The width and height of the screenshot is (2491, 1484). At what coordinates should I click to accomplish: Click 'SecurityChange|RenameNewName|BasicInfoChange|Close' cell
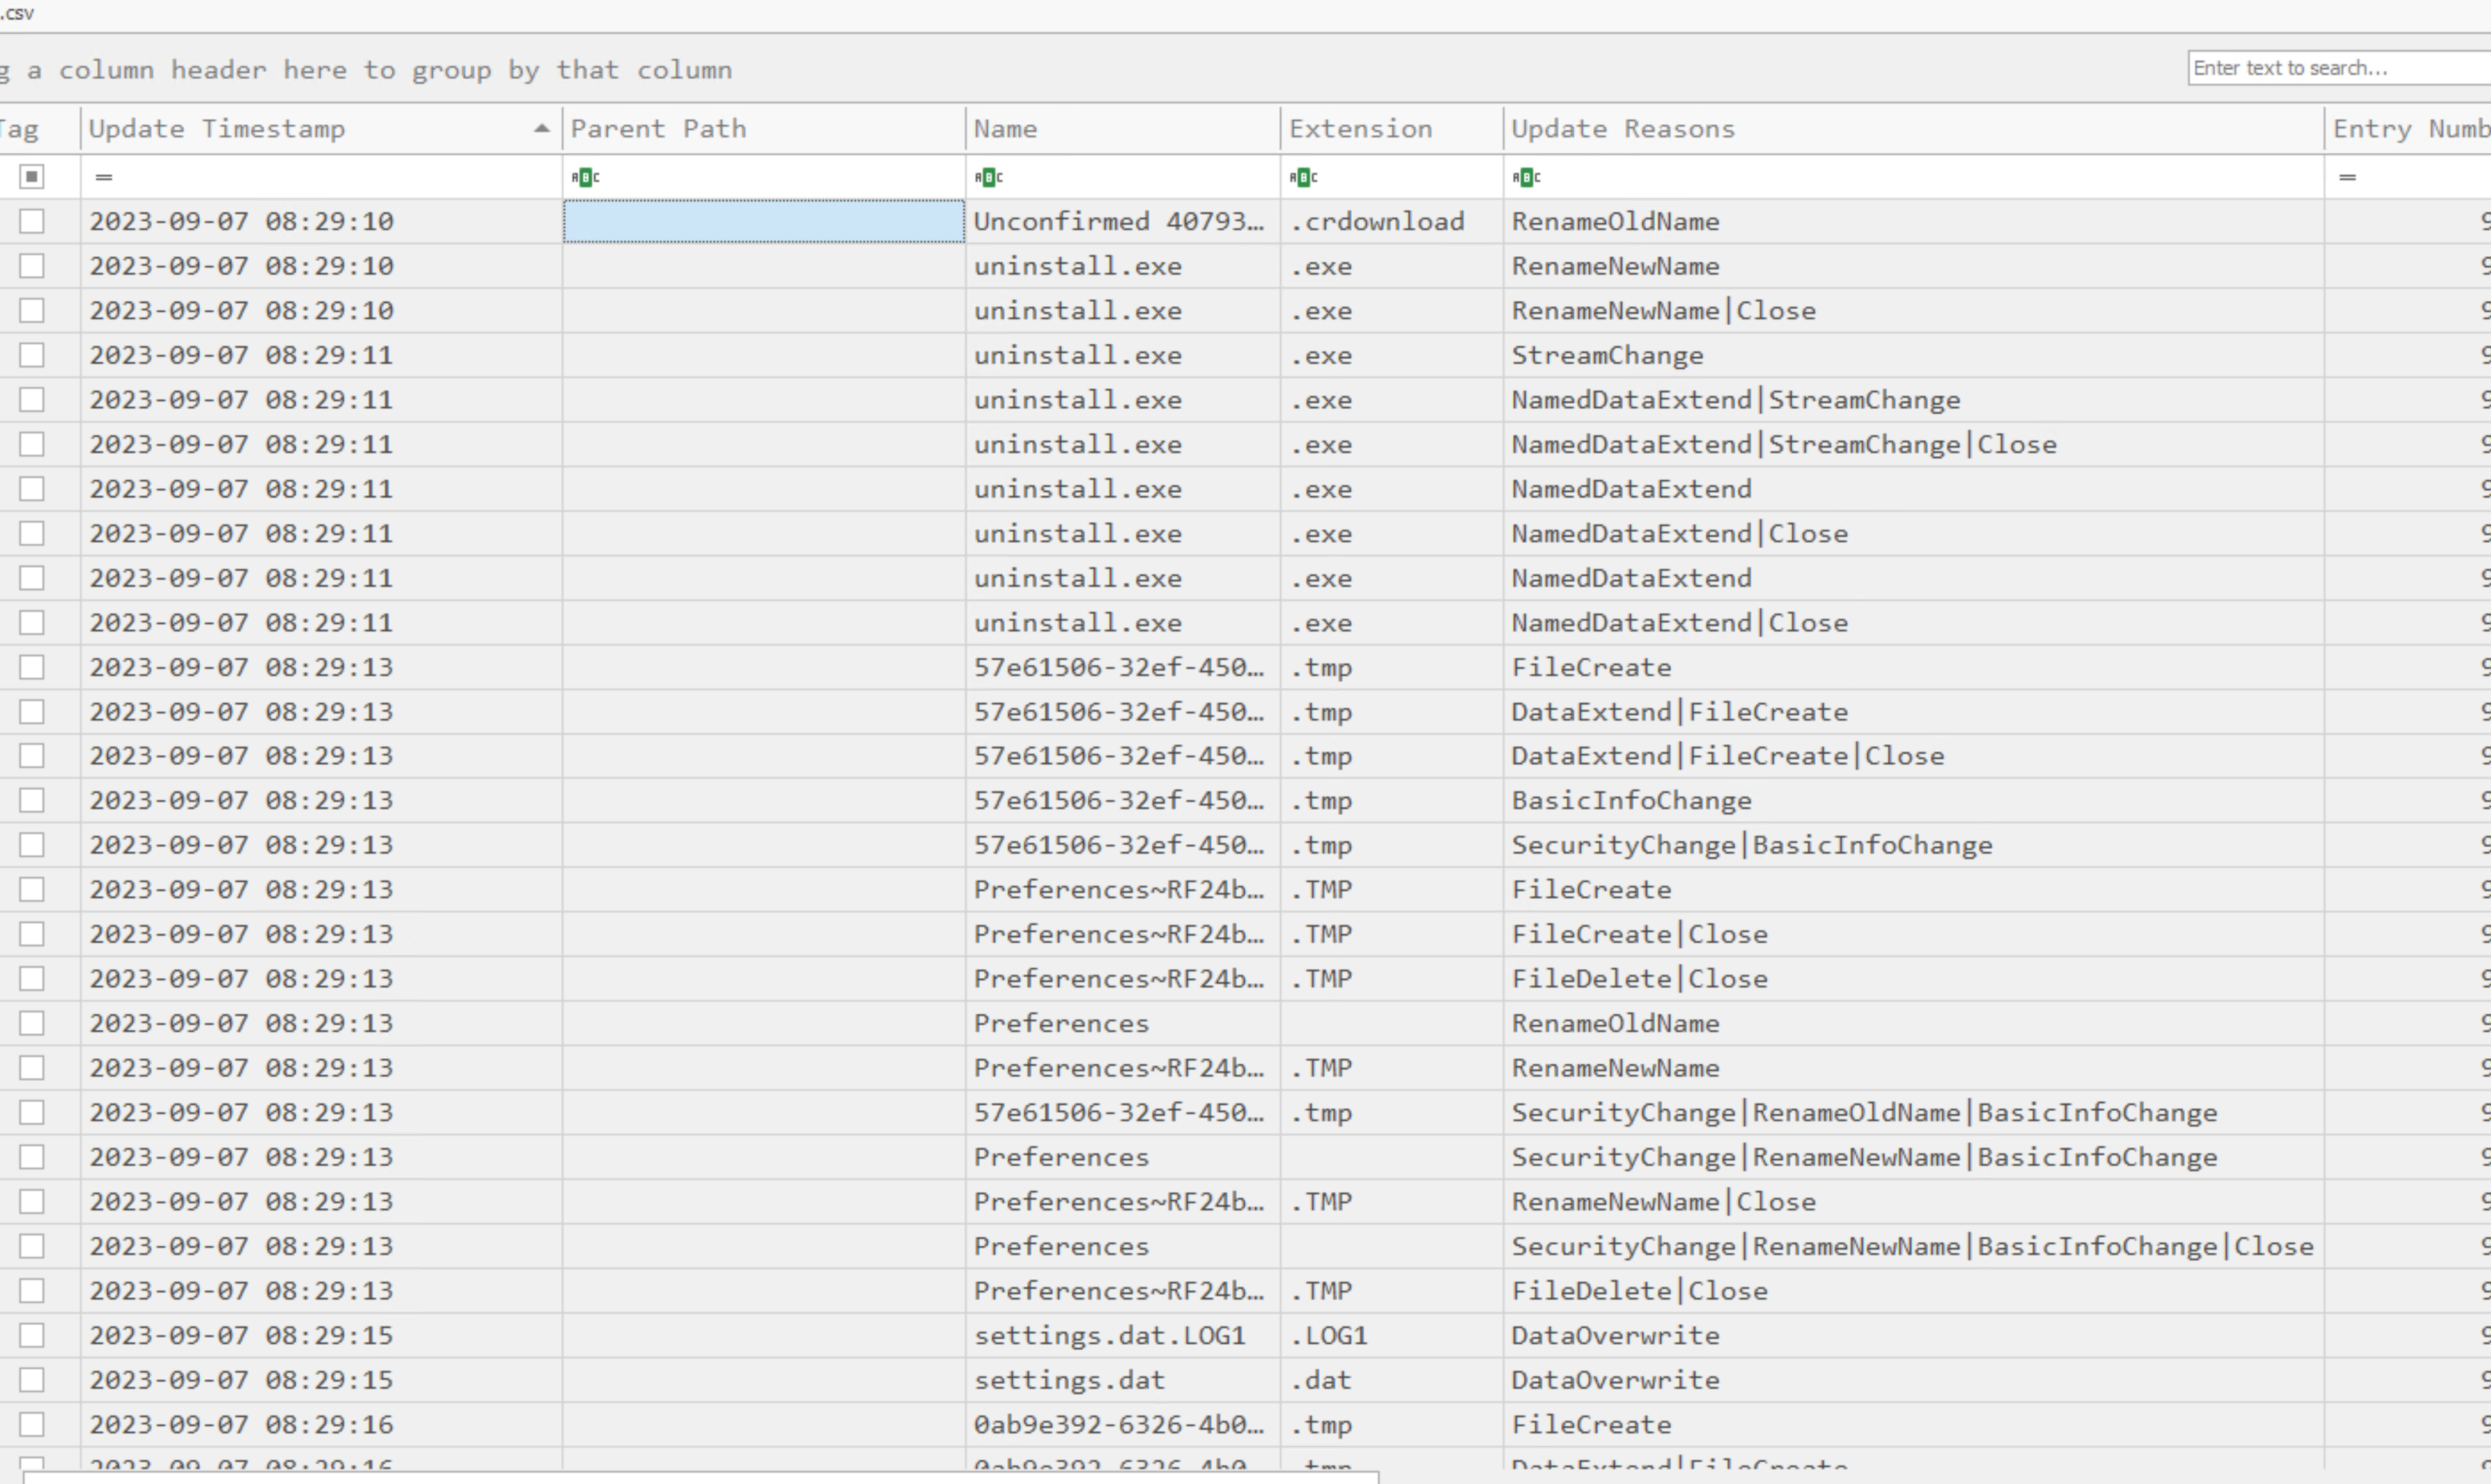tap(1913, 1246)
